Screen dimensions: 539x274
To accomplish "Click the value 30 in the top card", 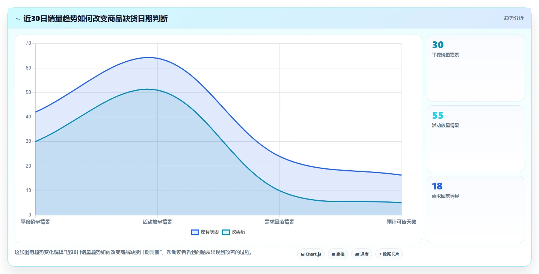I will tap(438, 45).
